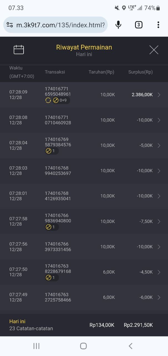This screenshot has height=356, width=168.
Task: Tap the badge icon on 07:28:04 row
Action: (x=52, y=151)
